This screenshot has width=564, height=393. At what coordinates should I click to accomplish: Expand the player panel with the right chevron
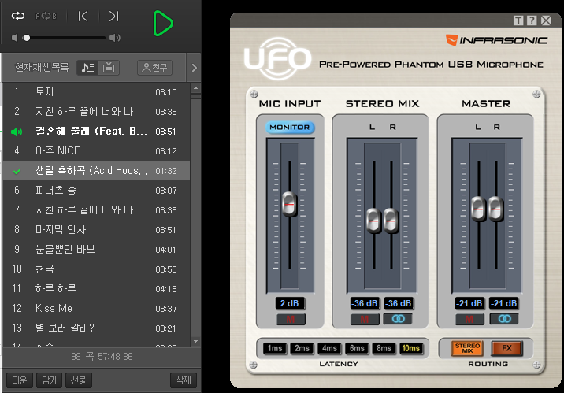[195, 68]
